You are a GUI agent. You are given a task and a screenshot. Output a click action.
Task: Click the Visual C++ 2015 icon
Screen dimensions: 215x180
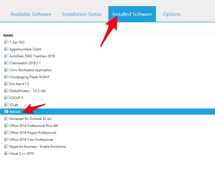[x=6, y=153]
